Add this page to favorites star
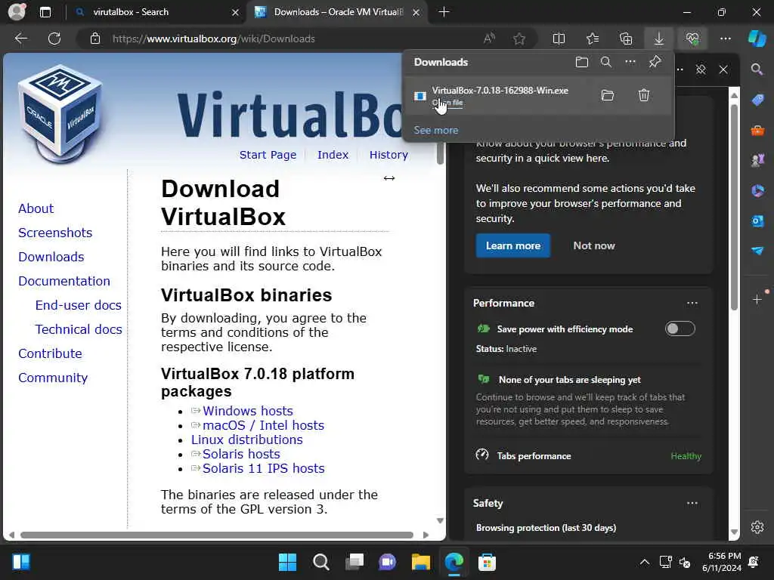Screen dimensions: 774x580 [x=519, y=39]
